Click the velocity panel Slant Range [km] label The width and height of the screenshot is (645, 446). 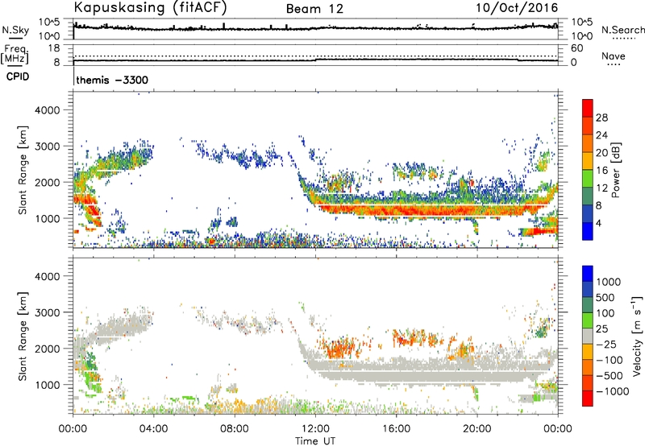click(x=23, y=337)
